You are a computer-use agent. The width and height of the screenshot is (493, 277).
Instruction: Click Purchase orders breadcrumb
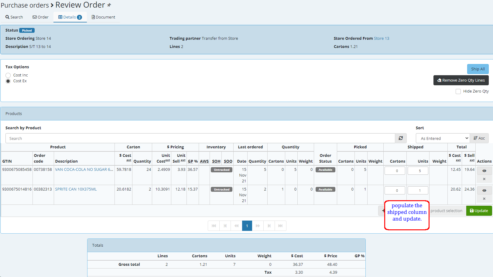click(x=25, y=5)
